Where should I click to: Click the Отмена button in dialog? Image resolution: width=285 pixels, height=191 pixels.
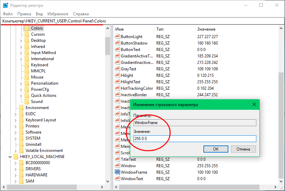click(243, 149)
